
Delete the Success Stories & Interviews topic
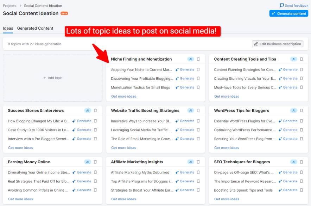(x=95, y=110)
